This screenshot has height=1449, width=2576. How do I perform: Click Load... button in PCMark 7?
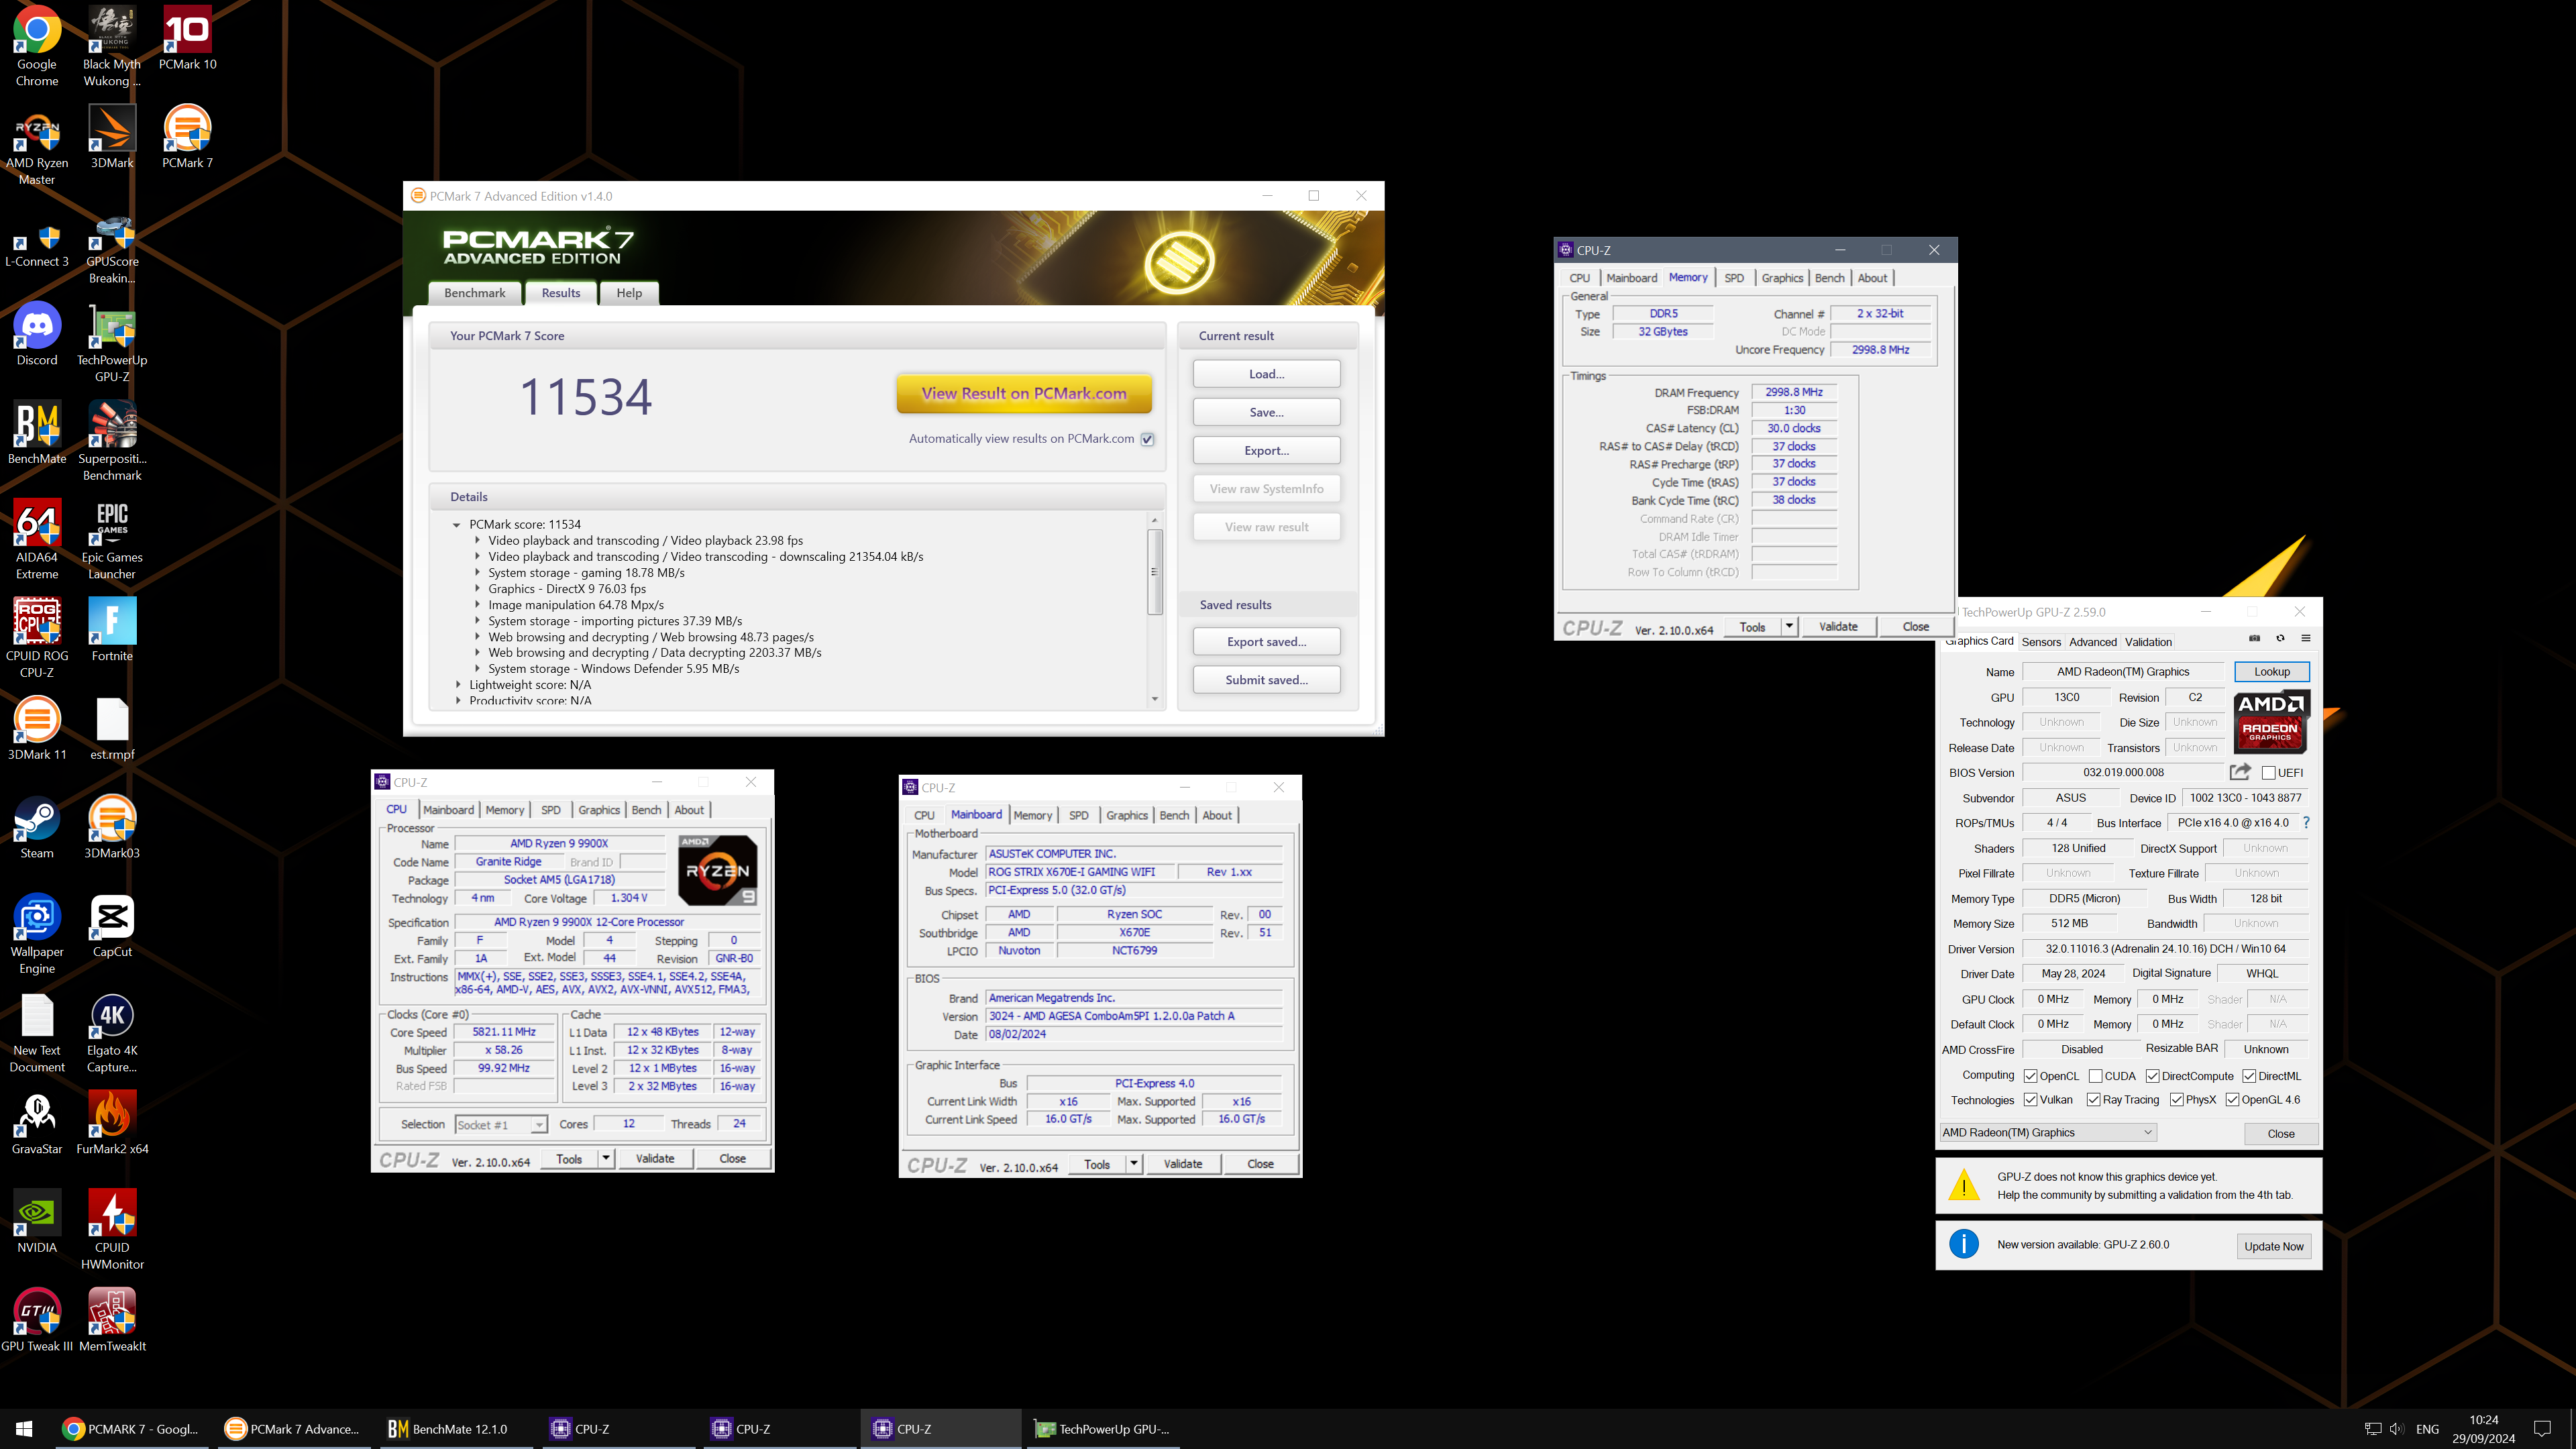(1266, 374)
